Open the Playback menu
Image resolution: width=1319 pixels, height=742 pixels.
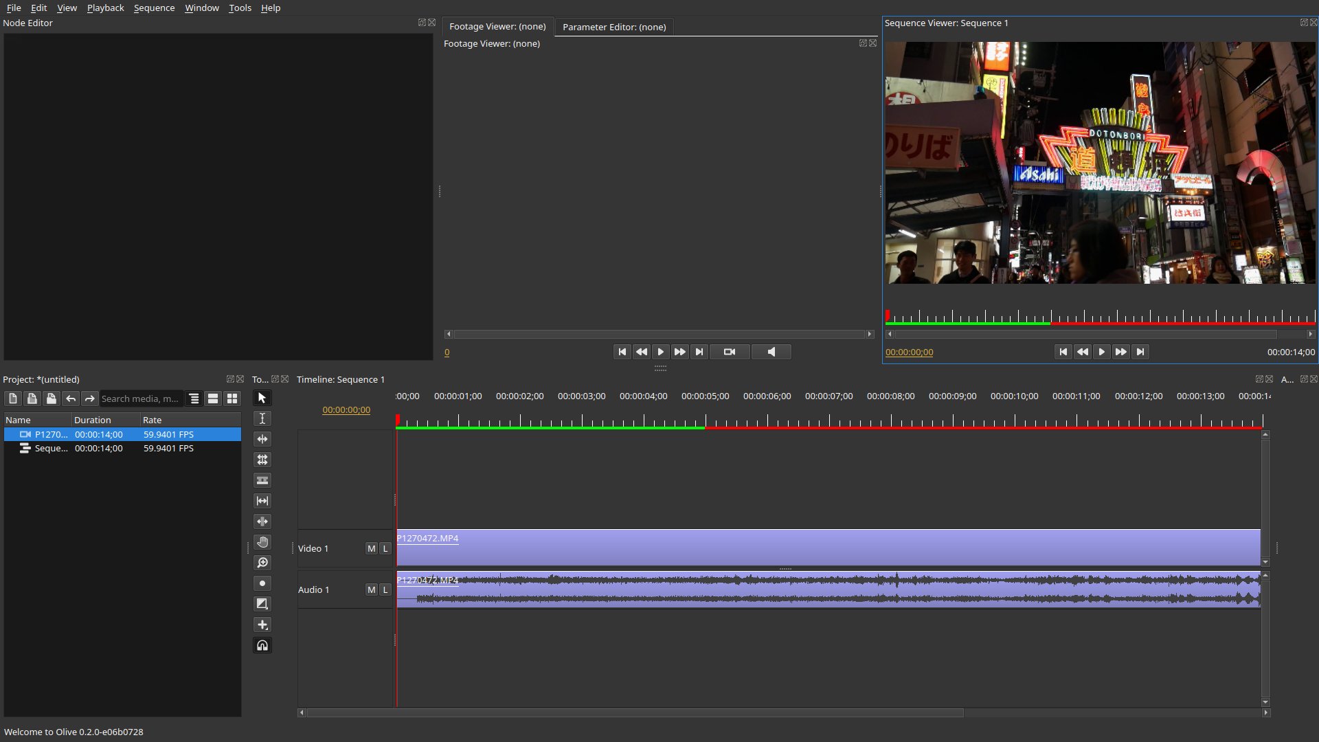(x=104, y=8)
